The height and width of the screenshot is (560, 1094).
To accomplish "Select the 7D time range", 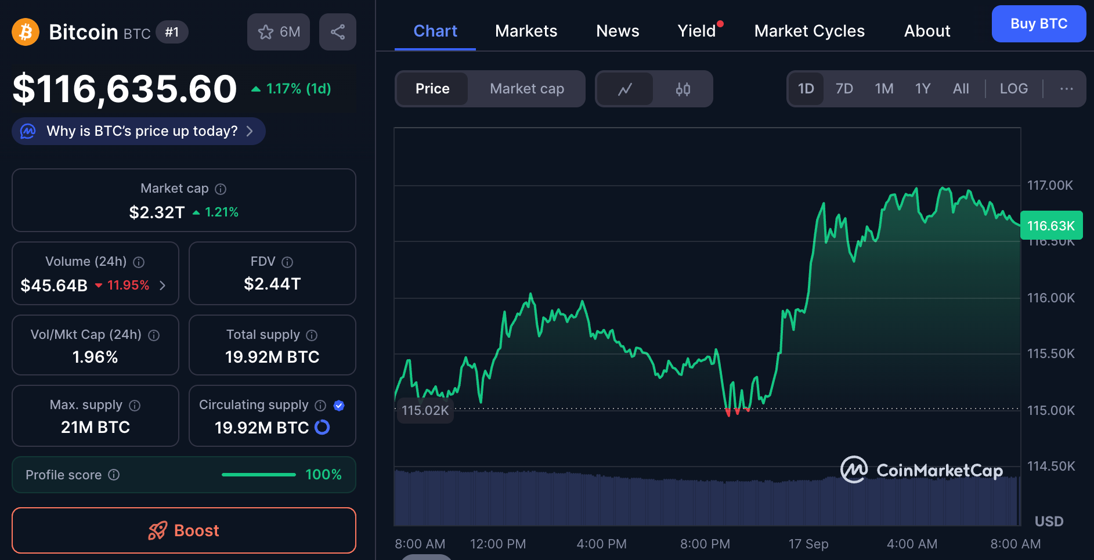I will pos(844,89).
